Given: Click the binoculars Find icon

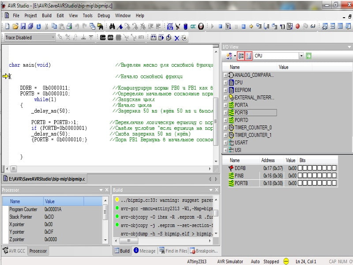Looking at the screenshot, I should [112, 26].
